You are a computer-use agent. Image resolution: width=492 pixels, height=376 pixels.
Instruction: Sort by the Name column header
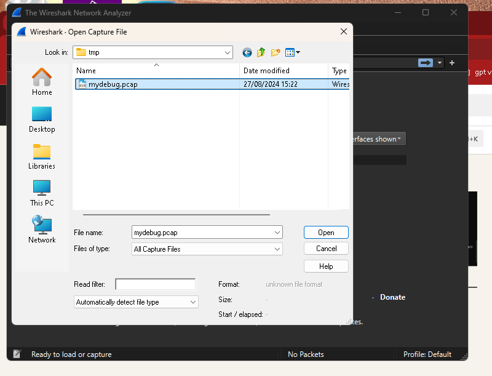[156, 71]
